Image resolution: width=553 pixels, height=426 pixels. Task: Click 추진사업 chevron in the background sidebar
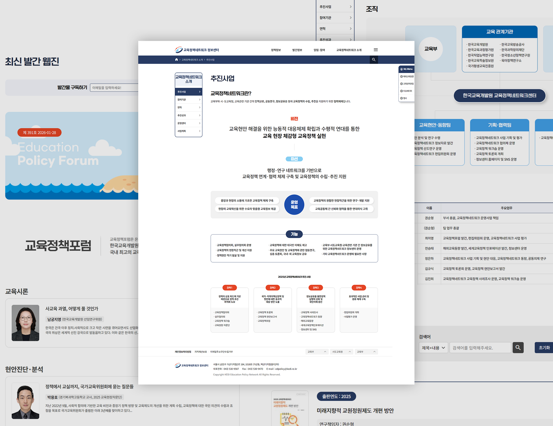(x=351, y=7)
